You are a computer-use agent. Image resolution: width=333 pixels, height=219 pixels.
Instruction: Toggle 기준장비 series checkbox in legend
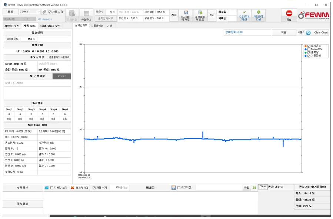point(309,56)
